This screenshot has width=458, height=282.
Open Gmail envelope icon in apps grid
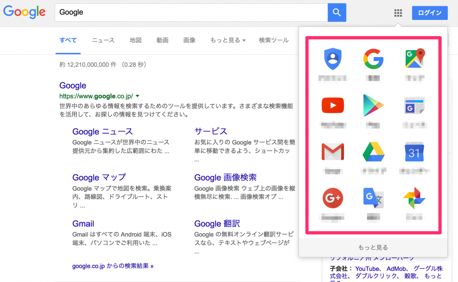click(x=333, y=152)
